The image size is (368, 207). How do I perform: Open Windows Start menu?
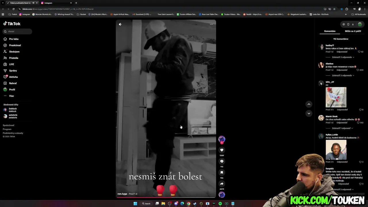pos(135,204)
